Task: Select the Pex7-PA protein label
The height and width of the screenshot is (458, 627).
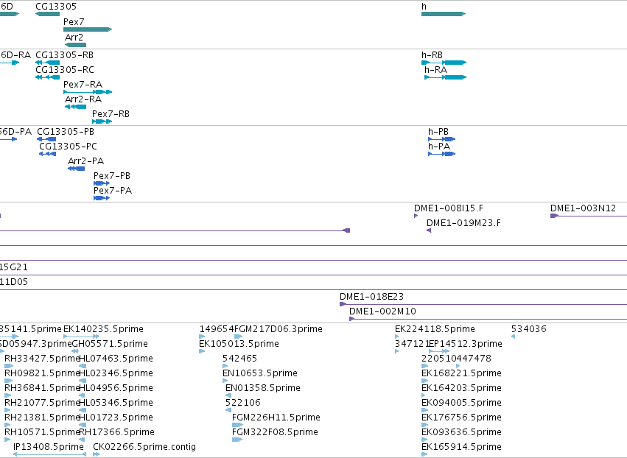Action: [113, 191]
